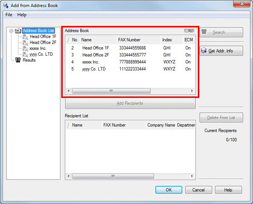The width and height of the screenshot is (253, 204).
Task: Collapse the Address Book List tree node
Action: (11, 31)
